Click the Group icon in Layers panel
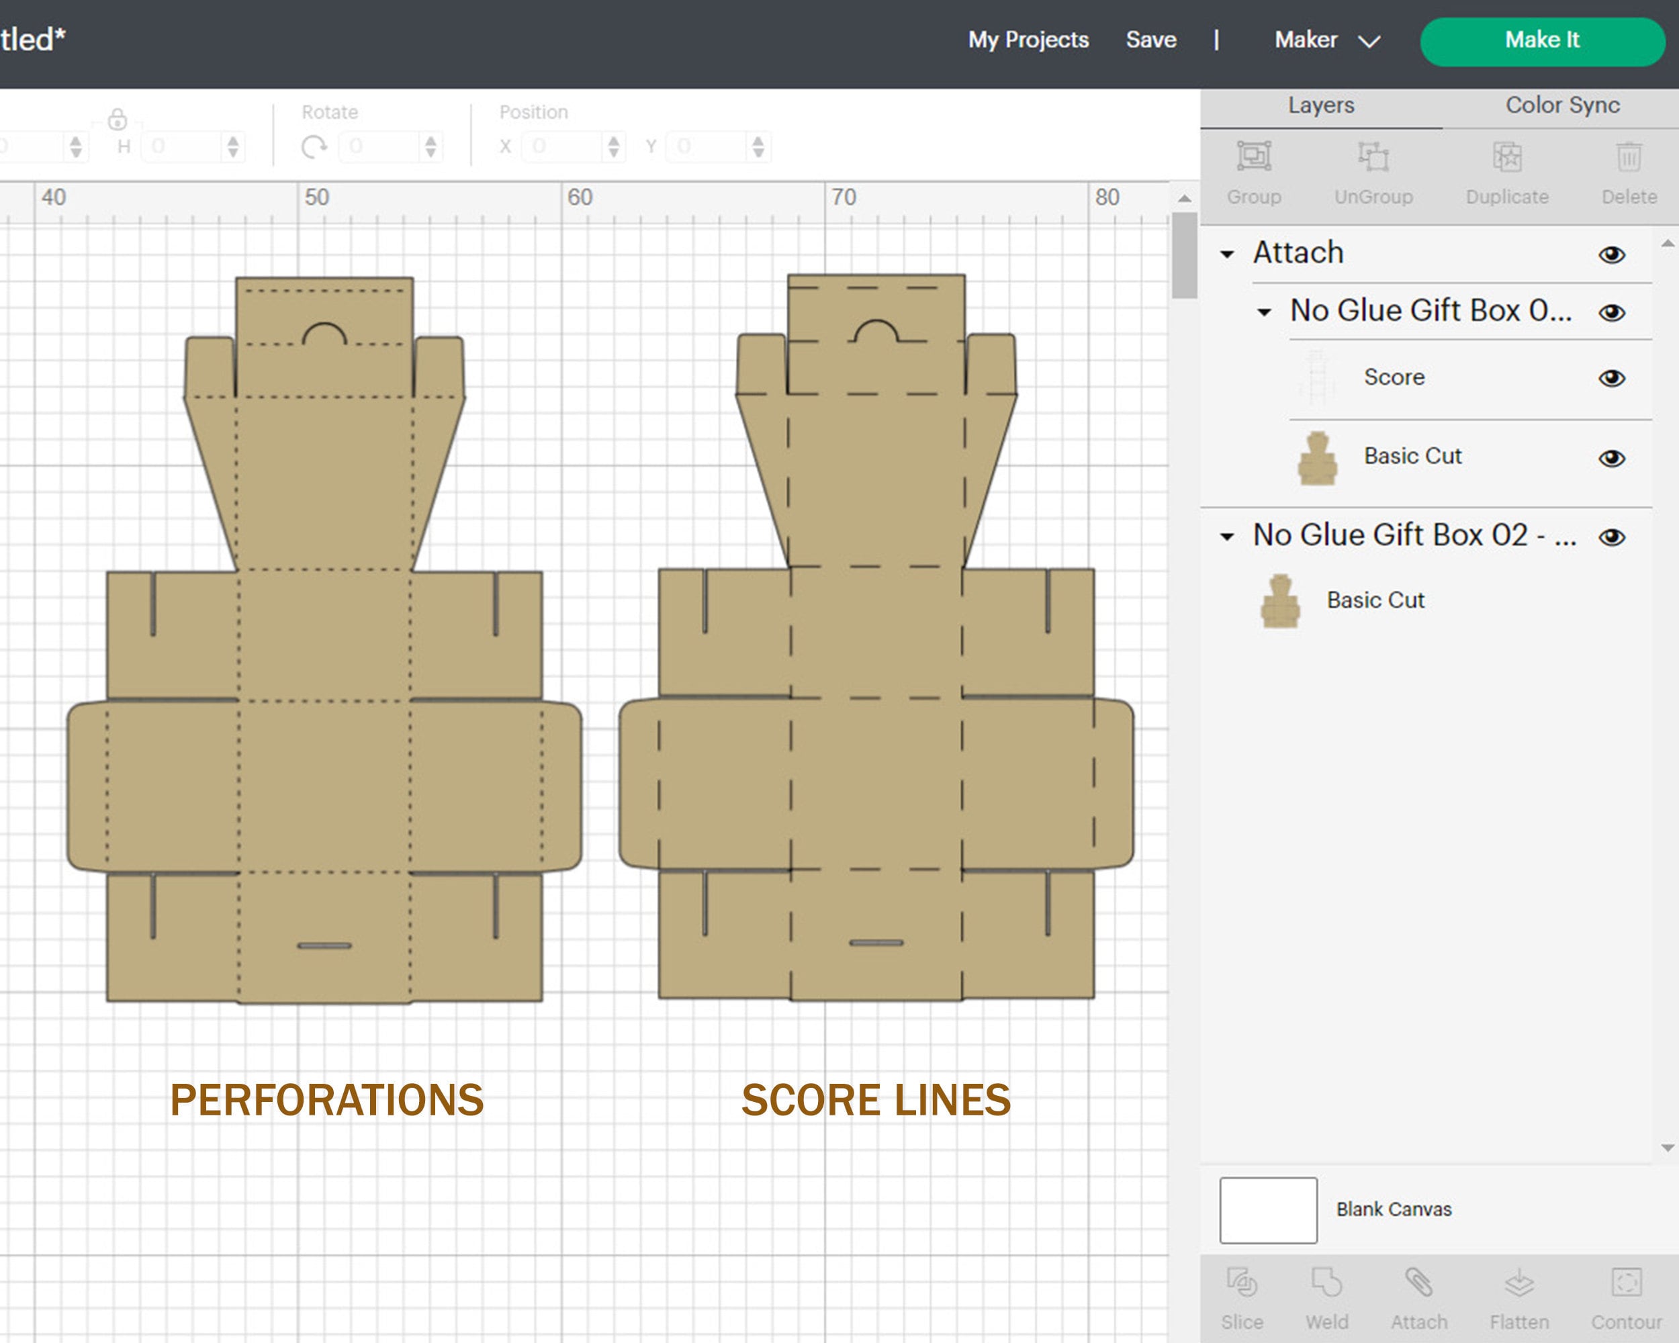The height and width of the screenshot is (1343, 1679). (1254, 156)
